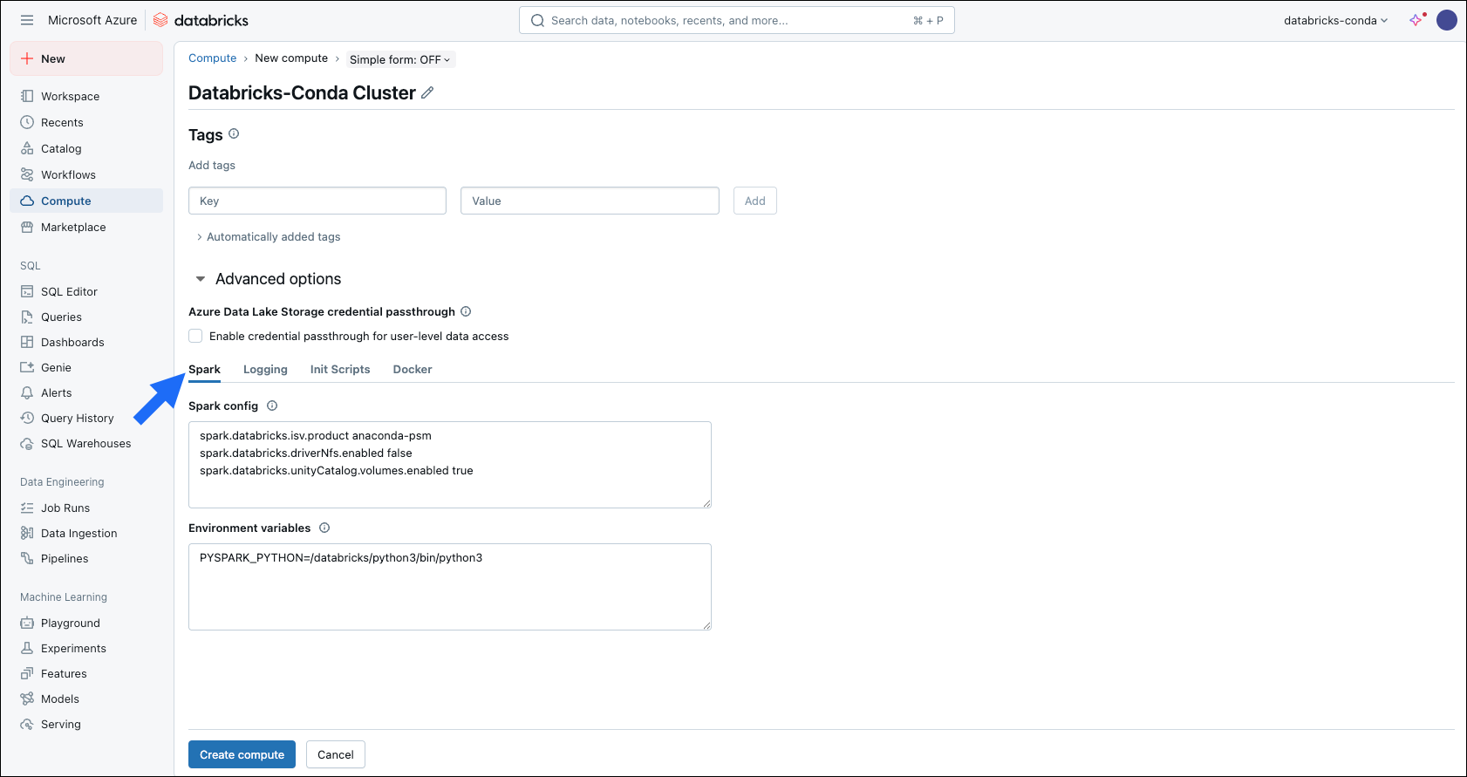The width and height of the screenshot is (1467, 777).
Task: Select Compute in the sidebar
Action: (x=86, y=201)
